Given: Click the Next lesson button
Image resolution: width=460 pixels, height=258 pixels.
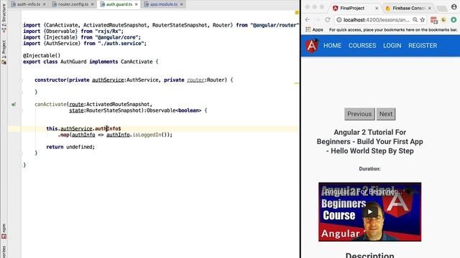Looking at the screenshot, I should pos(386,114).
